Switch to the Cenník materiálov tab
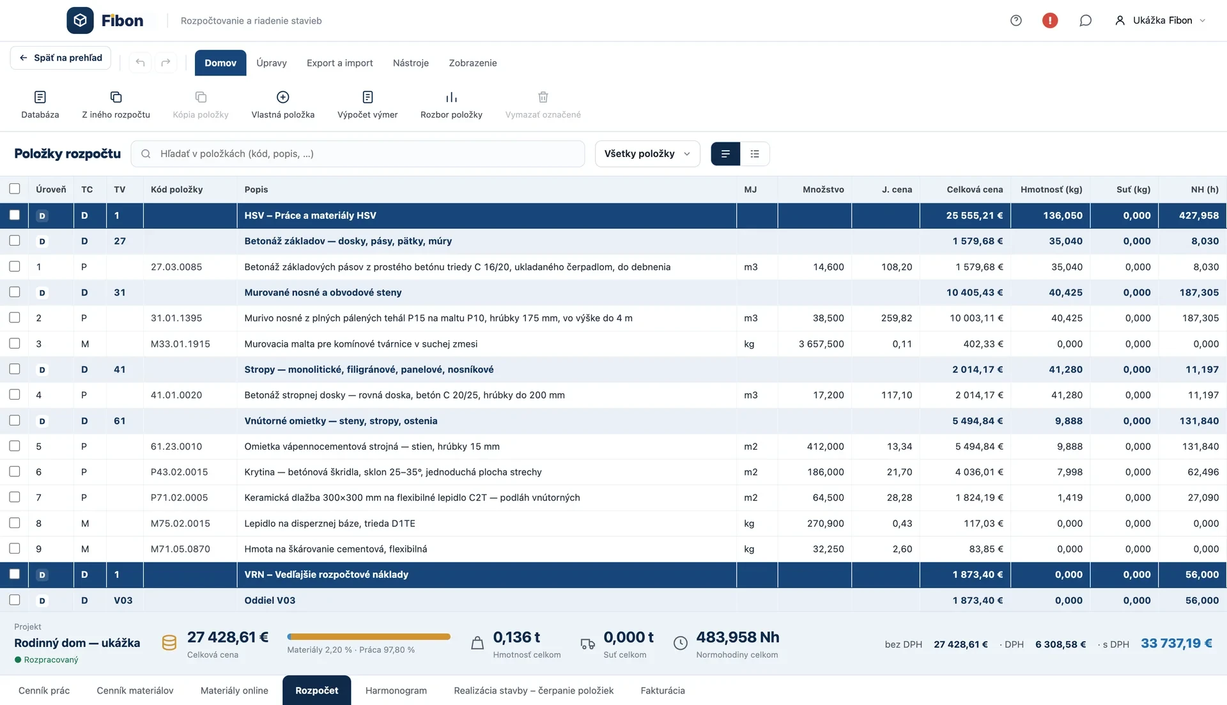This screenshot has width=1227, height=705. point(135,690)
